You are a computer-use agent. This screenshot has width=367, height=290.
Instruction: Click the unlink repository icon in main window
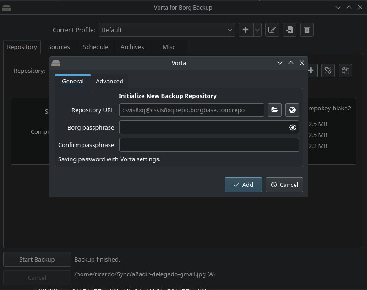pyautogui.click(x=328, y=71)
